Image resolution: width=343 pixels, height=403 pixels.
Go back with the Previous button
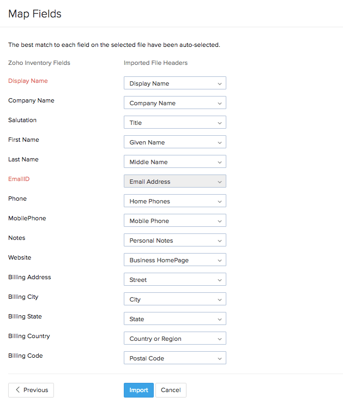31,390
